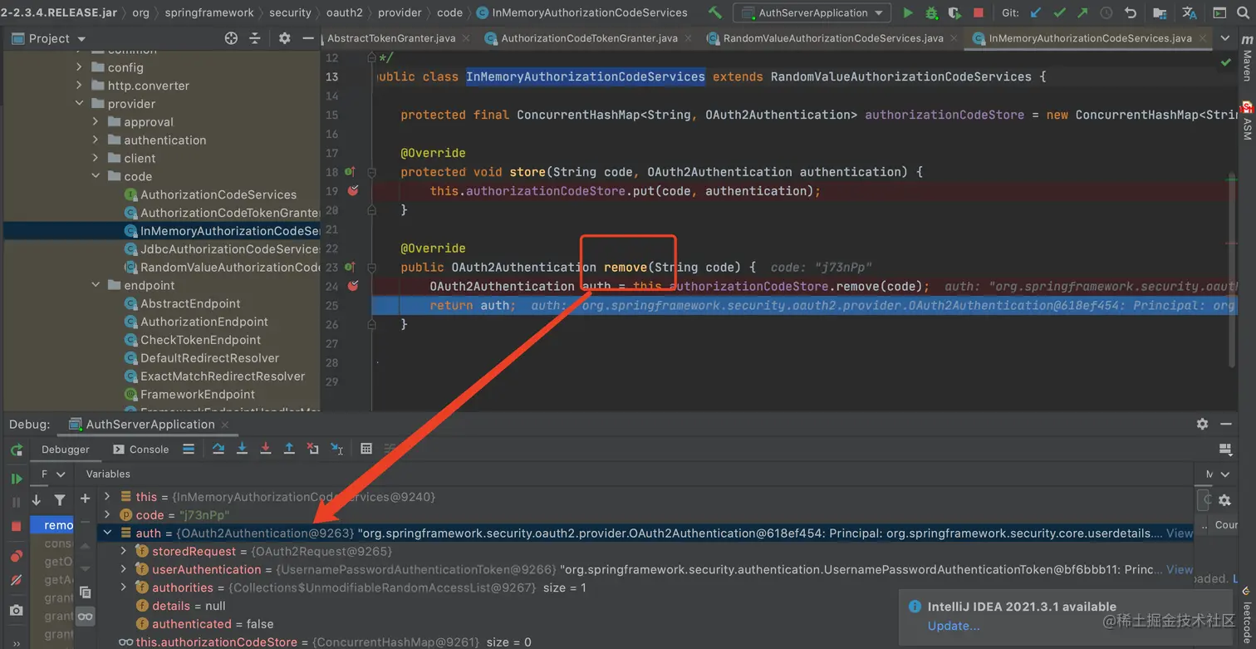This screenshot has height=649, width=1256.
Task: Select the Debugger tab
Action: click(x=65, y=450)
